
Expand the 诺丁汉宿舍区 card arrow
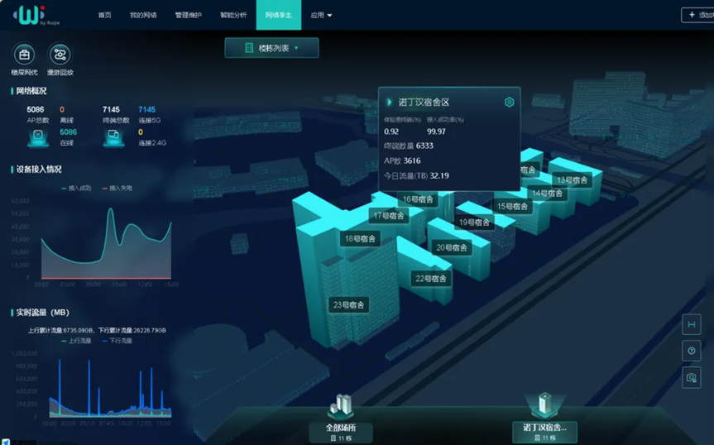click(x=390, y=103)
